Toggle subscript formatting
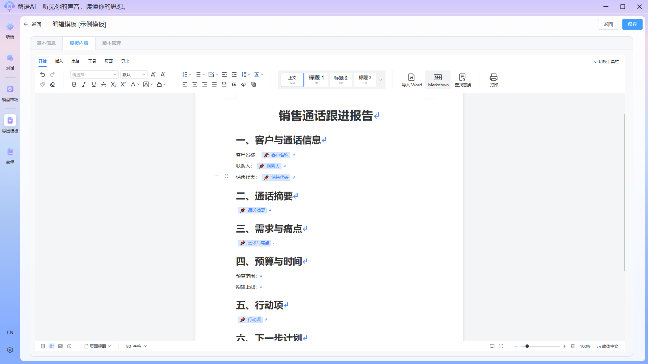 (x=113, y=84)
